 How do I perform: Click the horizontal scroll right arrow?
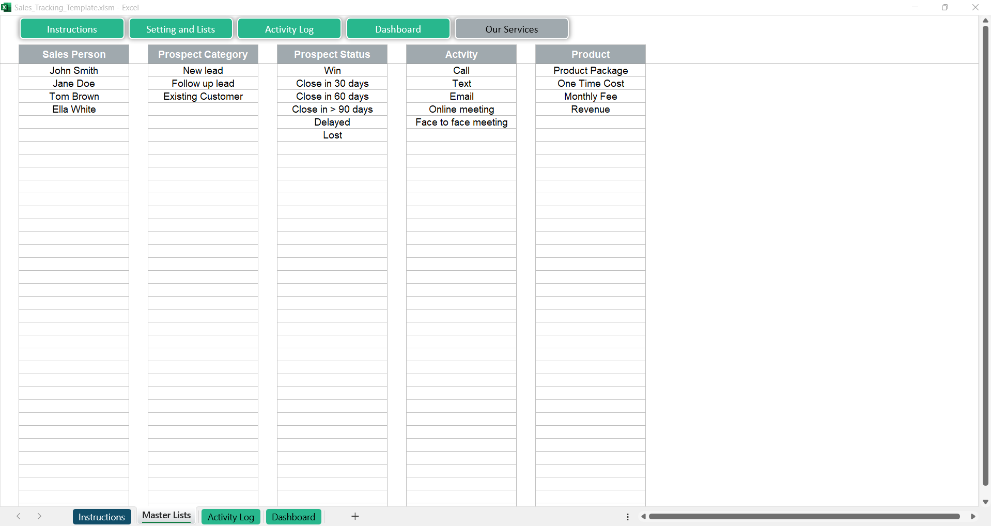tap(973, 516)
